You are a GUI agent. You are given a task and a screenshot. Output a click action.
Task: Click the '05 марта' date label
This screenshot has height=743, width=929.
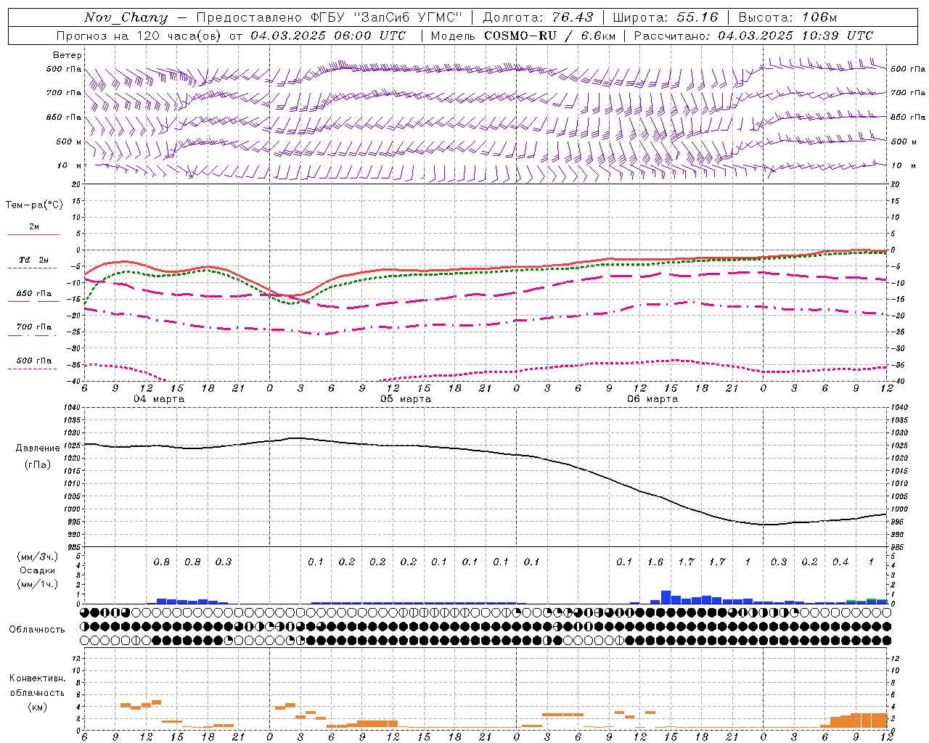(x=406, y=399)
